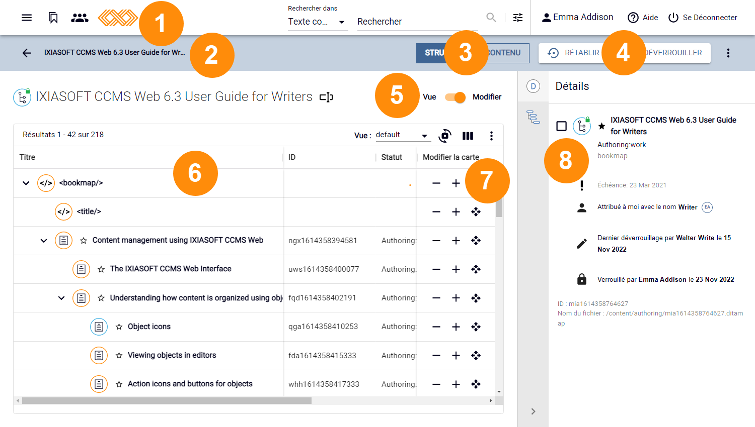Switch to the CONTENU tab
Screen dimensions: 755x427
point(504,53)
